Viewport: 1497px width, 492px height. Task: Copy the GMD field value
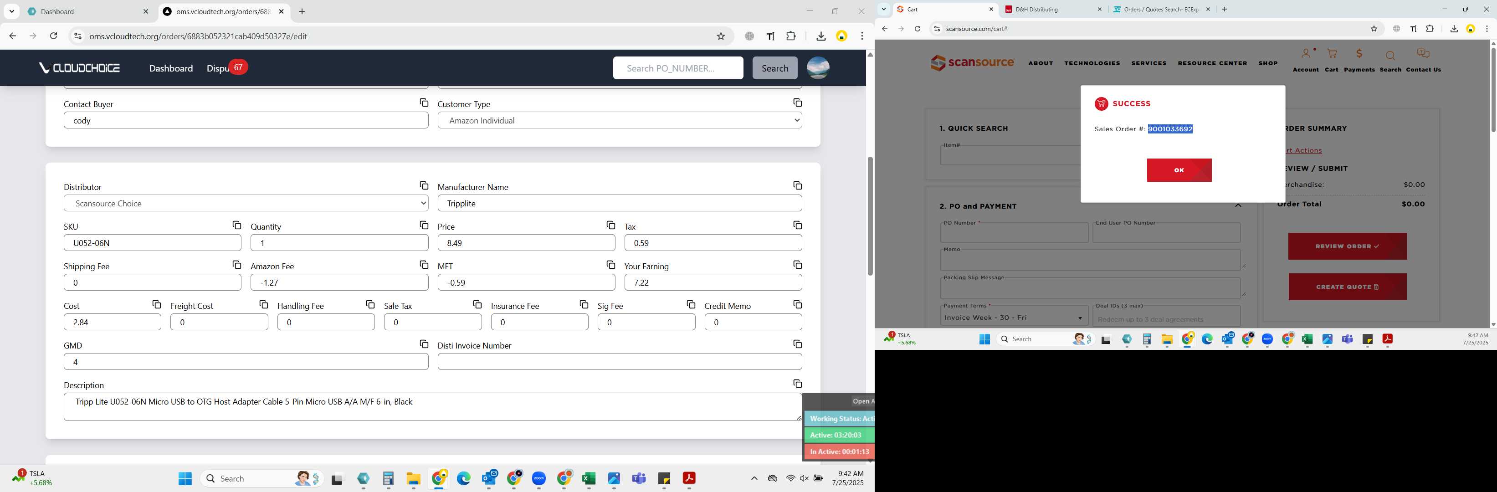[424, 344]
